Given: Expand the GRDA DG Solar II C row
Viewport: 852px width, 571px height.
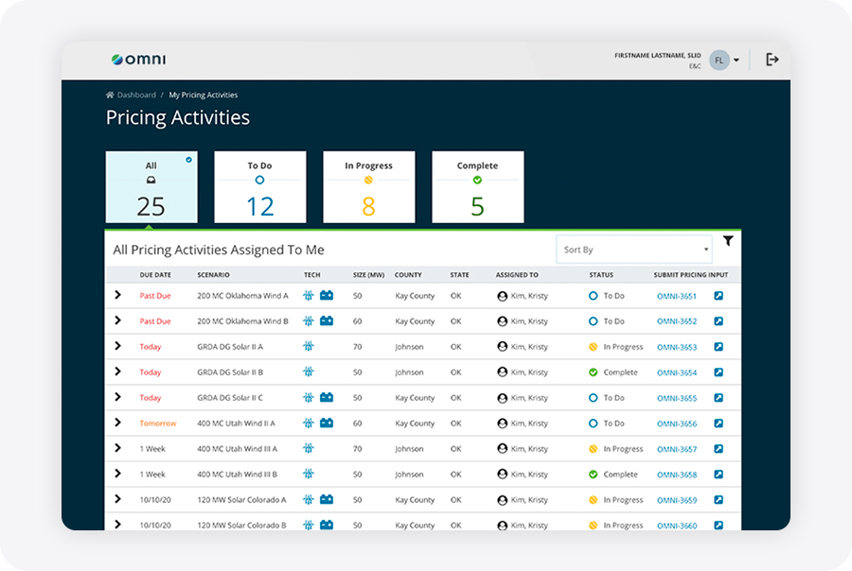Looking at the screenshot, I should tap(117, 397).
